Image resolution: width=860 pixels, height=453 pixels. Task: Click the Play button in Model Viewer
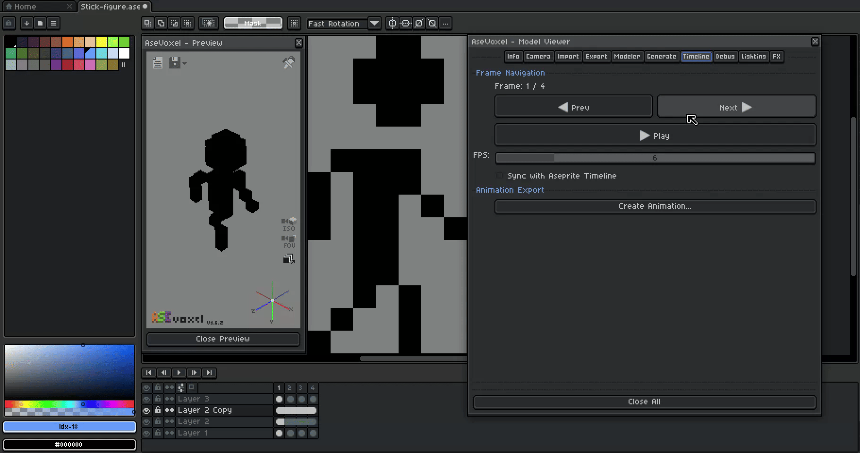pos(655,136)
